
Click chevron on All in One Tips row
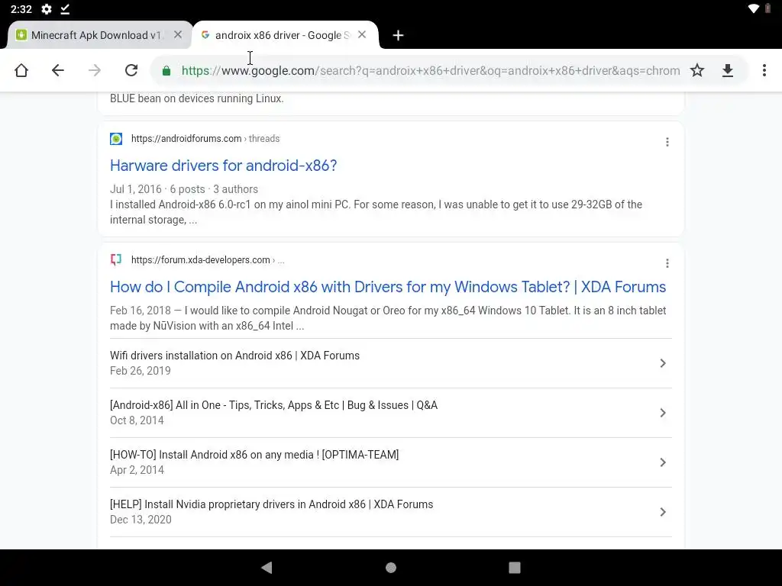click(663, 413)
